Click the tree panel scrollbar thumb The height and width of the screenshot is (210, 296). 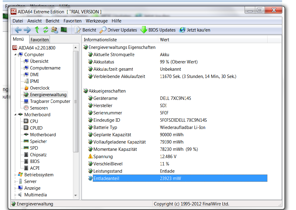point(76,102)
